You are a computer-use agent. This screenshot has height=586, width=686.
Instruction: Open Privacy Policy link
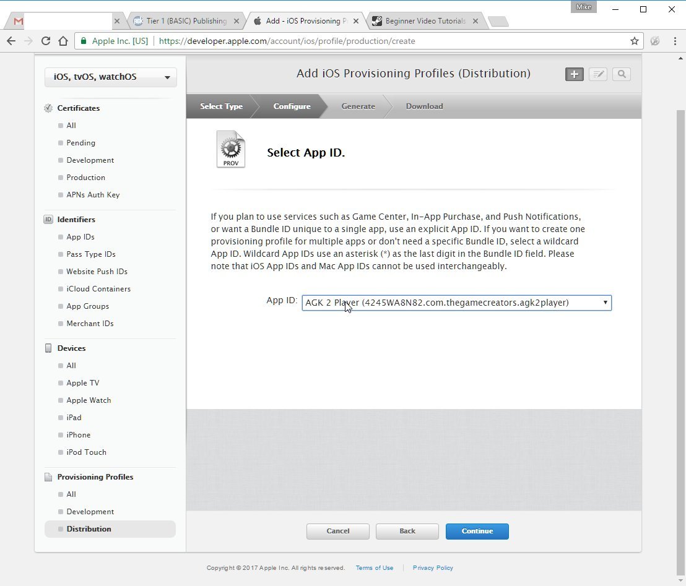(433, 568)
